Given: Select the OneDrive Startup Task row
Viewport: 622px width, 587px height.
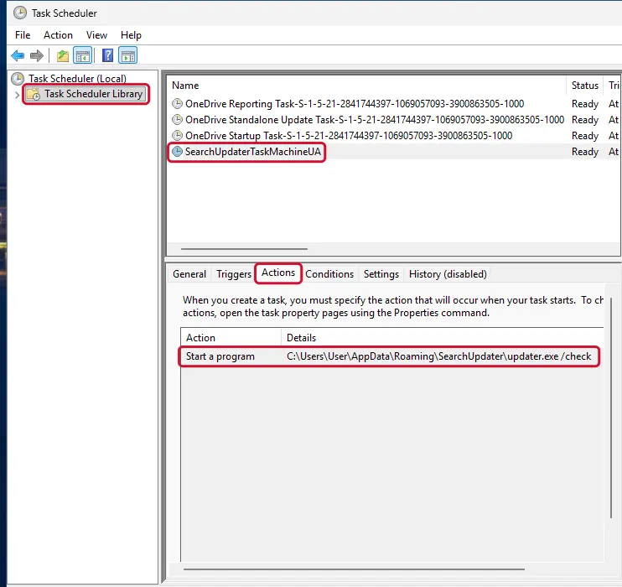Looking at the screenshot, I should click(x=394, y=135).
